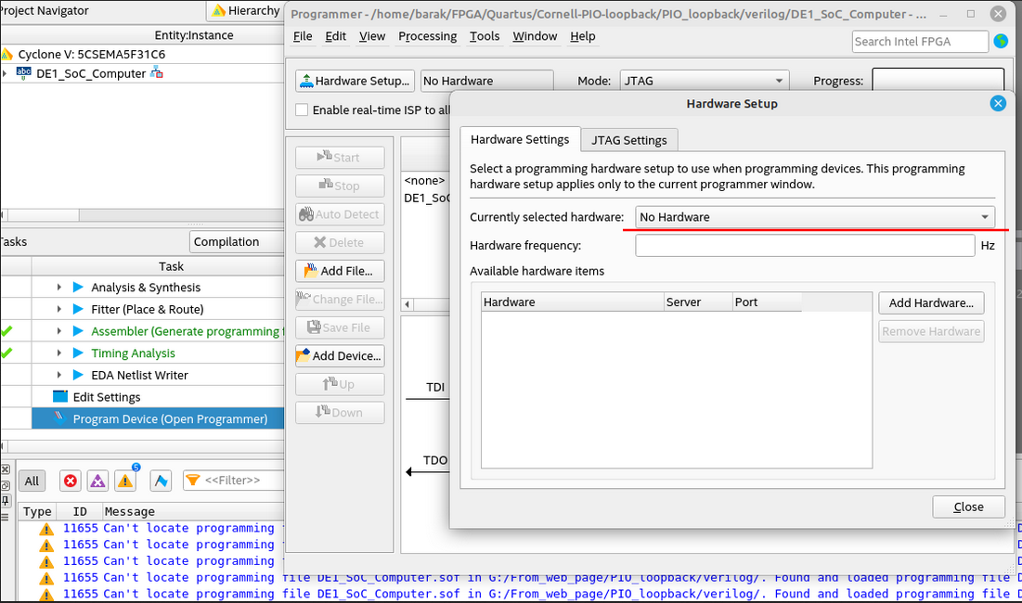Select the Hardware Settings tab
1022x603 pixels.
(x=520, y=139)
